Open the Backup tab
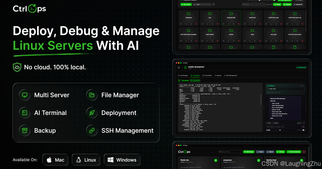This screenshot has width=322, height=169. (x=218, y=75)
